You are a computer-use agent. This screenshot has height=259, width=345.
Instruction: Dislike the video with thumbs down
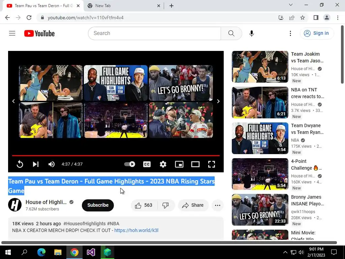pyautogui.click(x=166, y=205)
